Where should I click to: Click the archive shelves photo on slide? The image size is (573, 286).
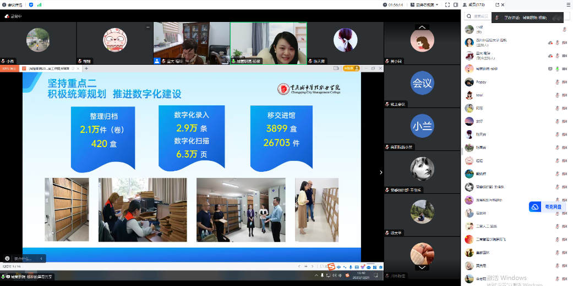click(67, 210)
